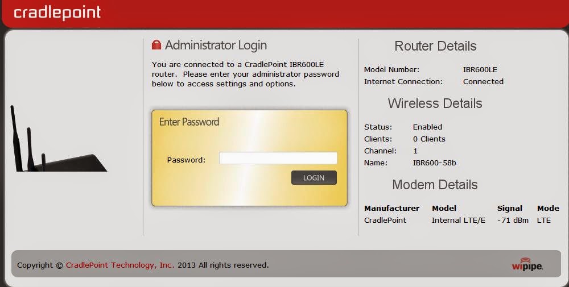This screenshot has width=569, height=287.
Task: Select the wireless name IBR600-58b
Action: (x=434, y=163)
